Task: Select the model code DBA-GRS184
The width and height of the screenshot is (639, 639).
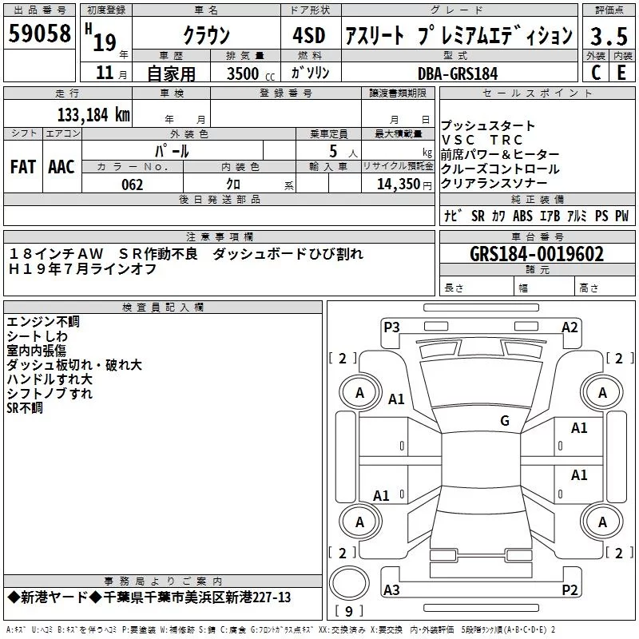Action: click(458, 73)
